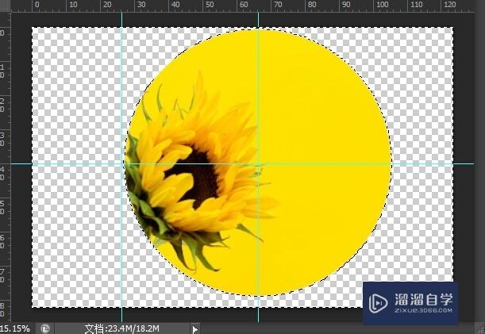This screenshot has width=485, height=334.
Task: Click the zoom percentage field showing 15.15%
Action: pos(15,328)
